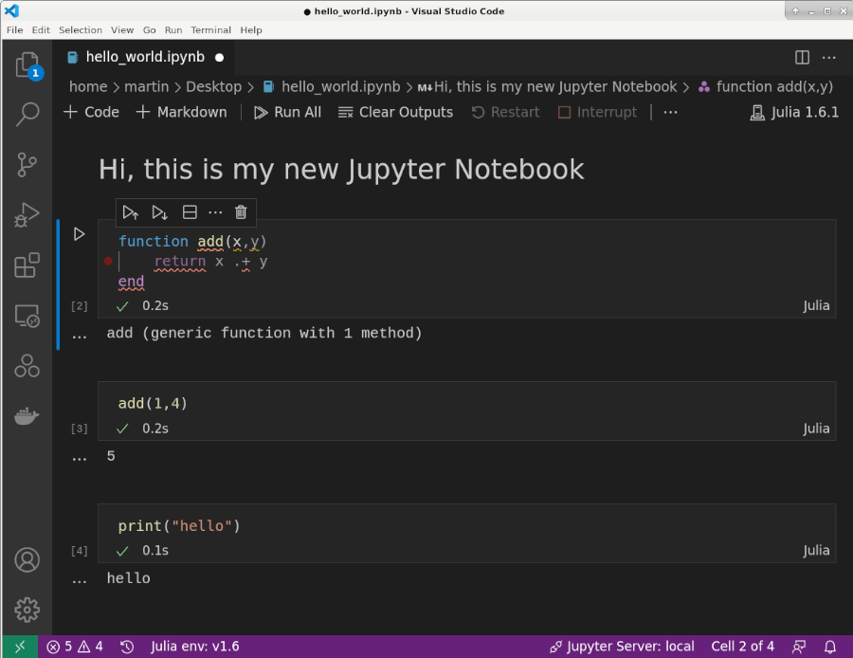Open the Remote Explorer view
Screen dimensions: 853x658
pyautogui.click(x=27, y=316)
